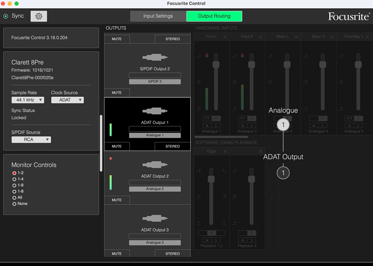Open settings with the gear icon

coord(39,16)
